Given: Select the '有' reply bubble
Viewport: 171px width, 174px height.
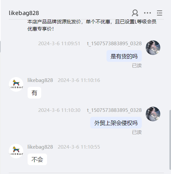Looking at the screenshot, I should [34, 93].
